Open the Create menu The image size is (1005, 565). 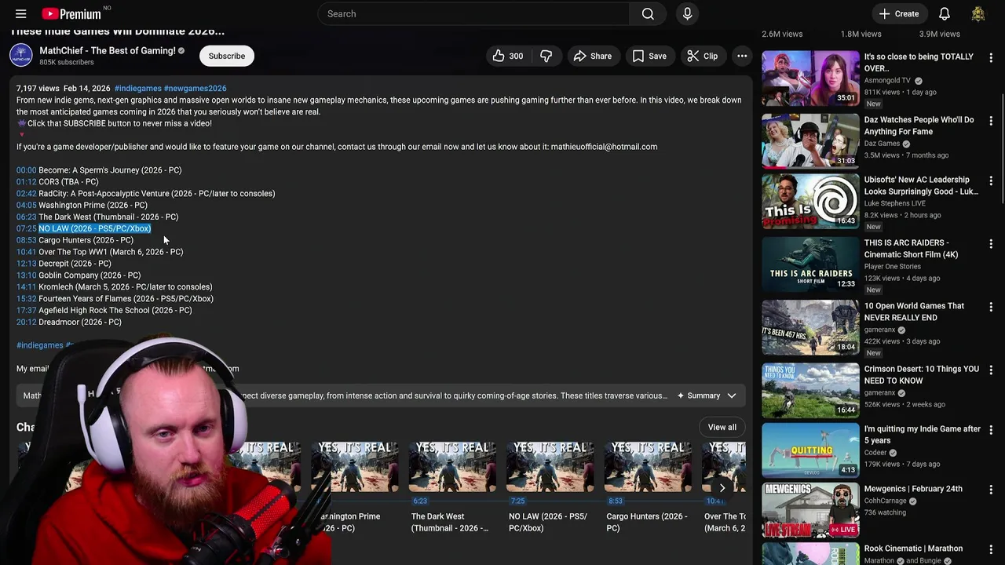pyautogui.click(x=899, y=13)
